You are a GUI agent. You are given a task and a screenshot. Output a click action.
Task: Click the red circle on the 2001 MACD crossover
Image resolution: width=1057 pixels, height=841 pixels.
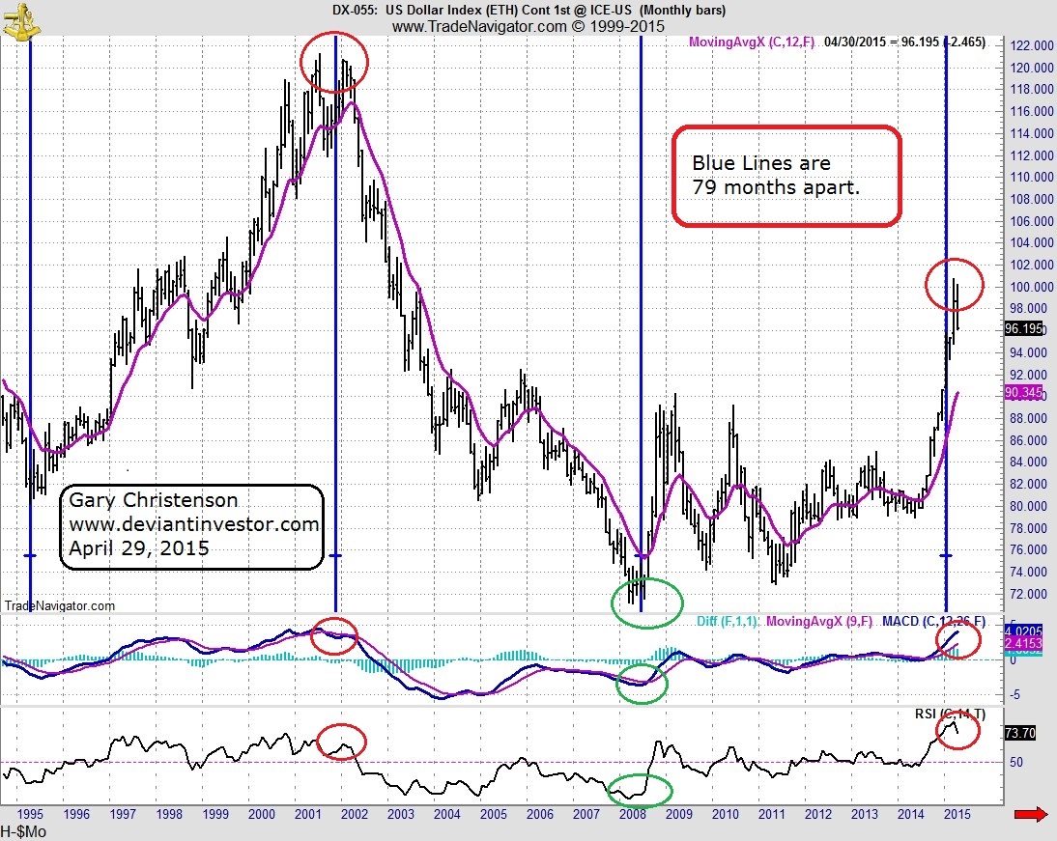333,636
